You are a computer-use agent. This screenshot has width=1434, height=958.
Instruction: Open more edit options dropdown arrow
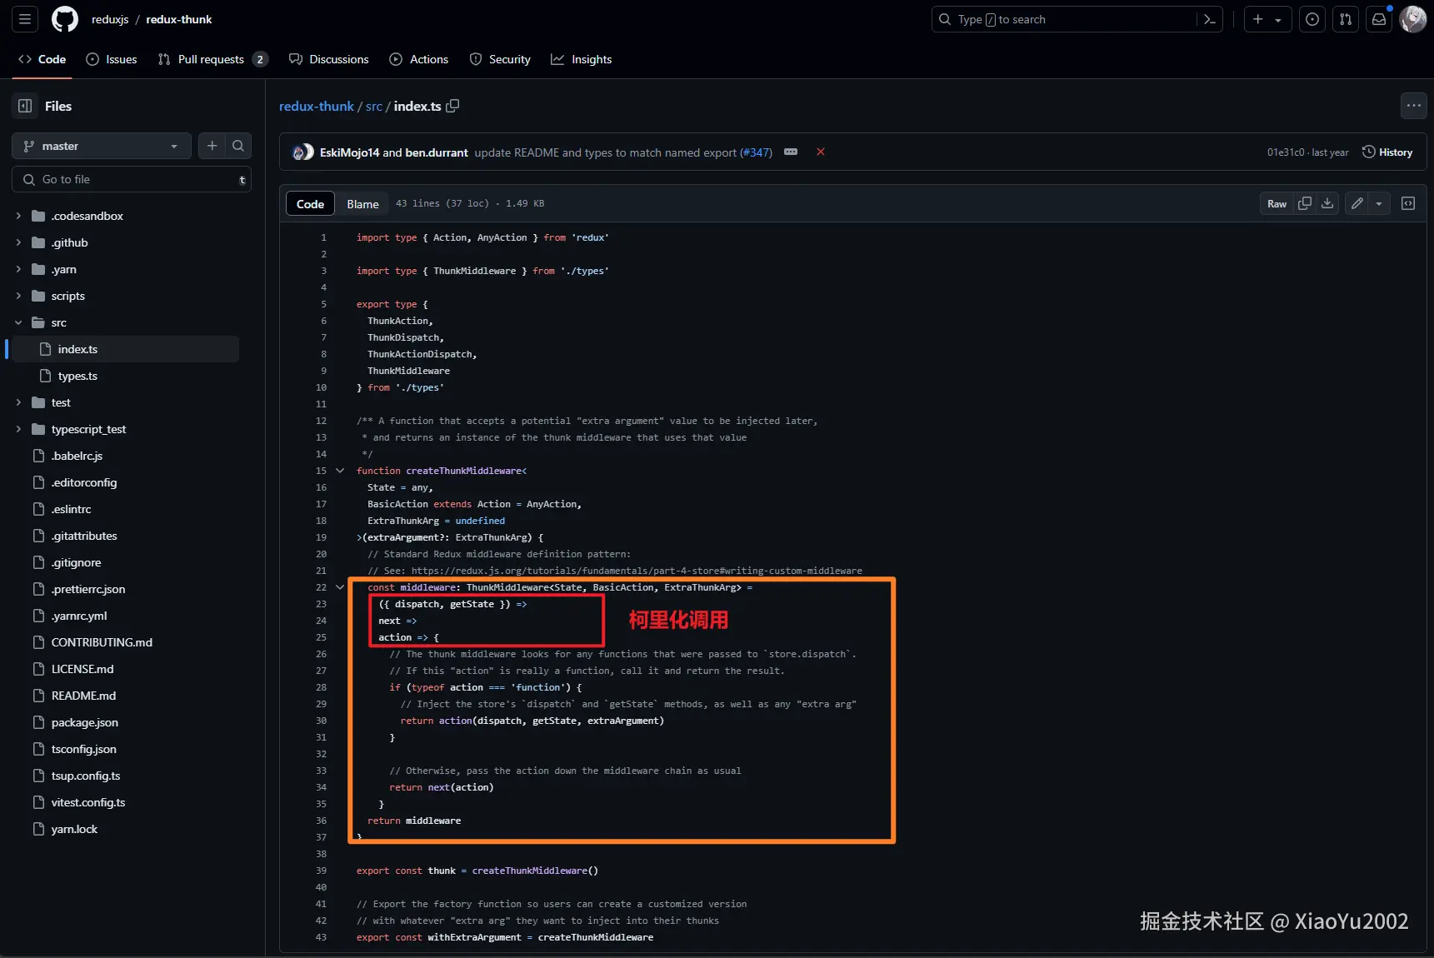click(1379, 203)
